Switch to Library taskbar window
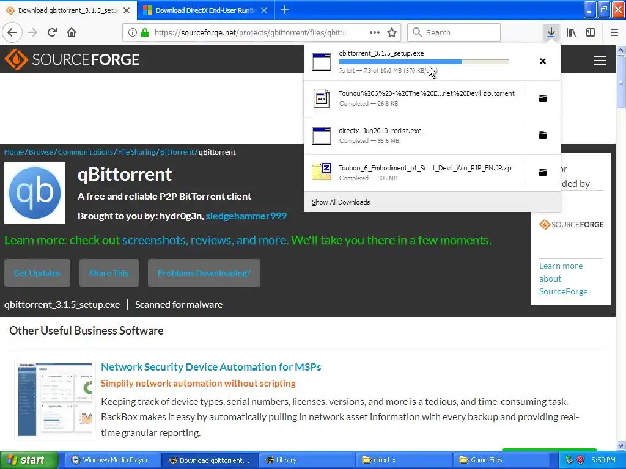The width and height of the screenshot is (626, 469). (x=307, y=460)
